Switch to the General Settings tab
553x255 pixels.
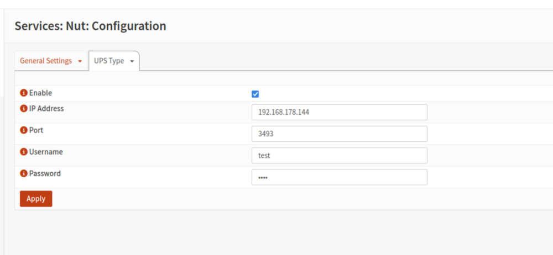tap(51, 61)
